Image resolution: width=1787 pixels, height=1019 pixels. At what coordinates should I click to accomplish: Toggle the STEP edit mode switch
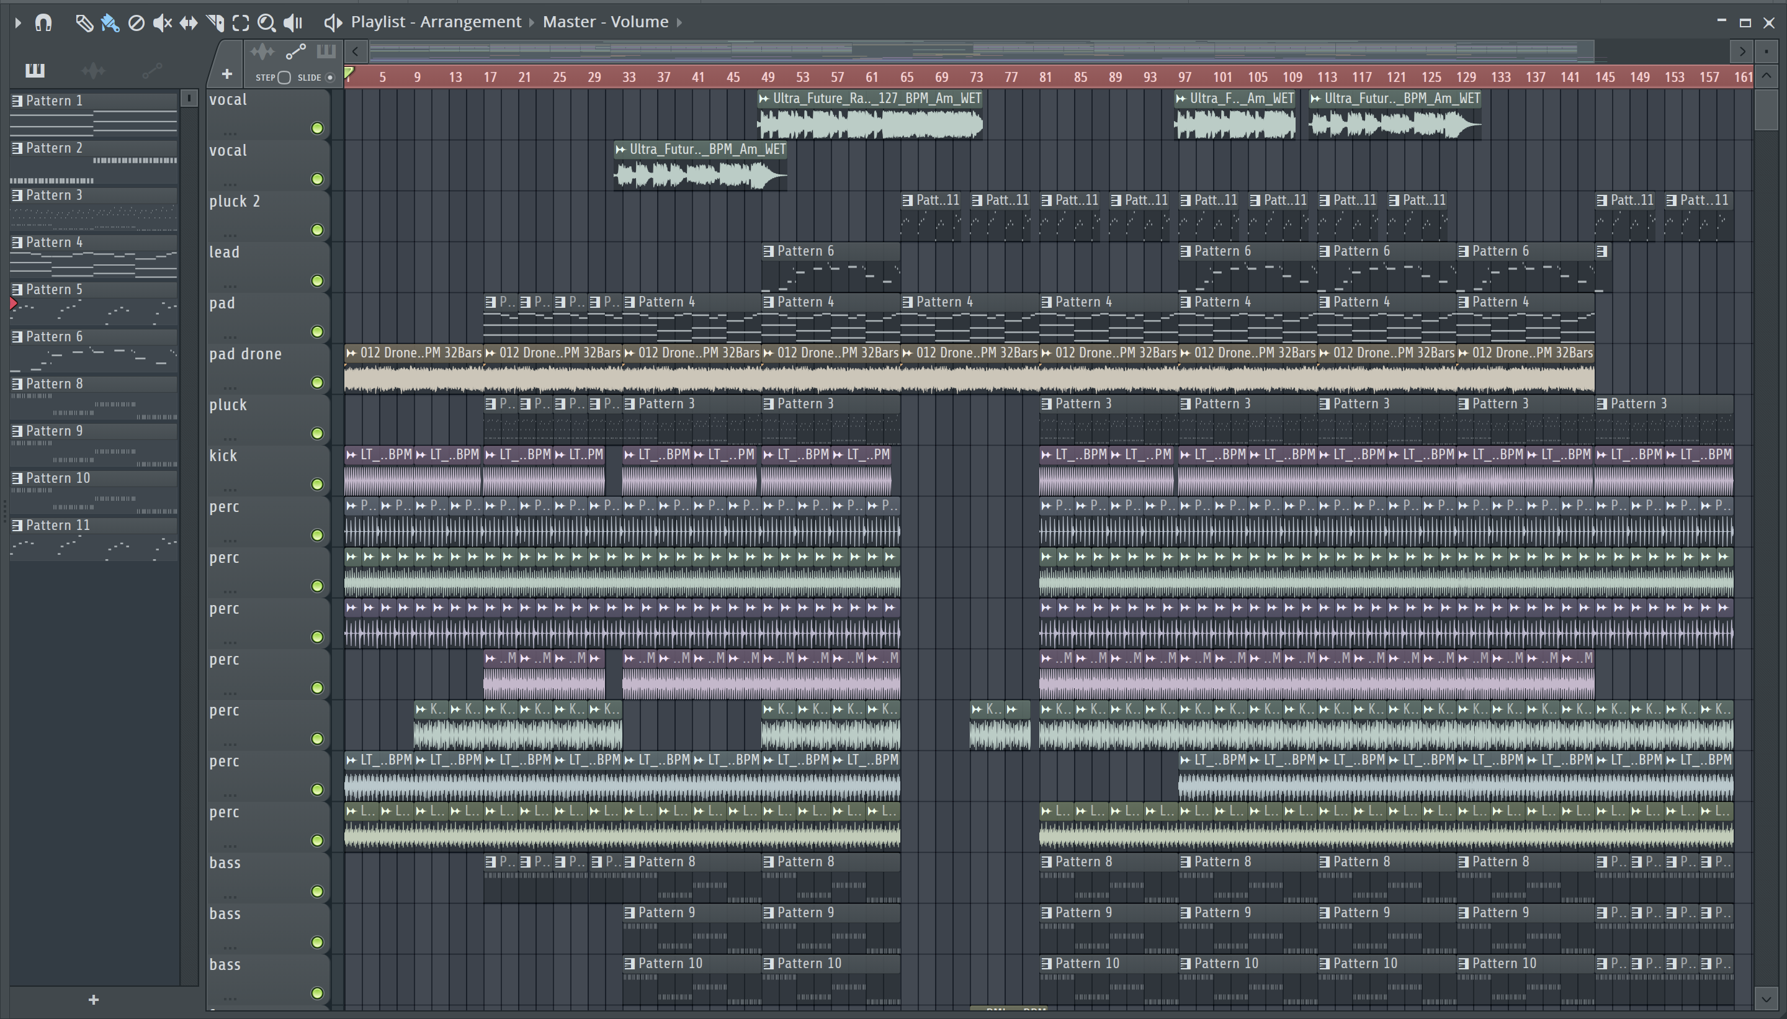pos(284,78)
